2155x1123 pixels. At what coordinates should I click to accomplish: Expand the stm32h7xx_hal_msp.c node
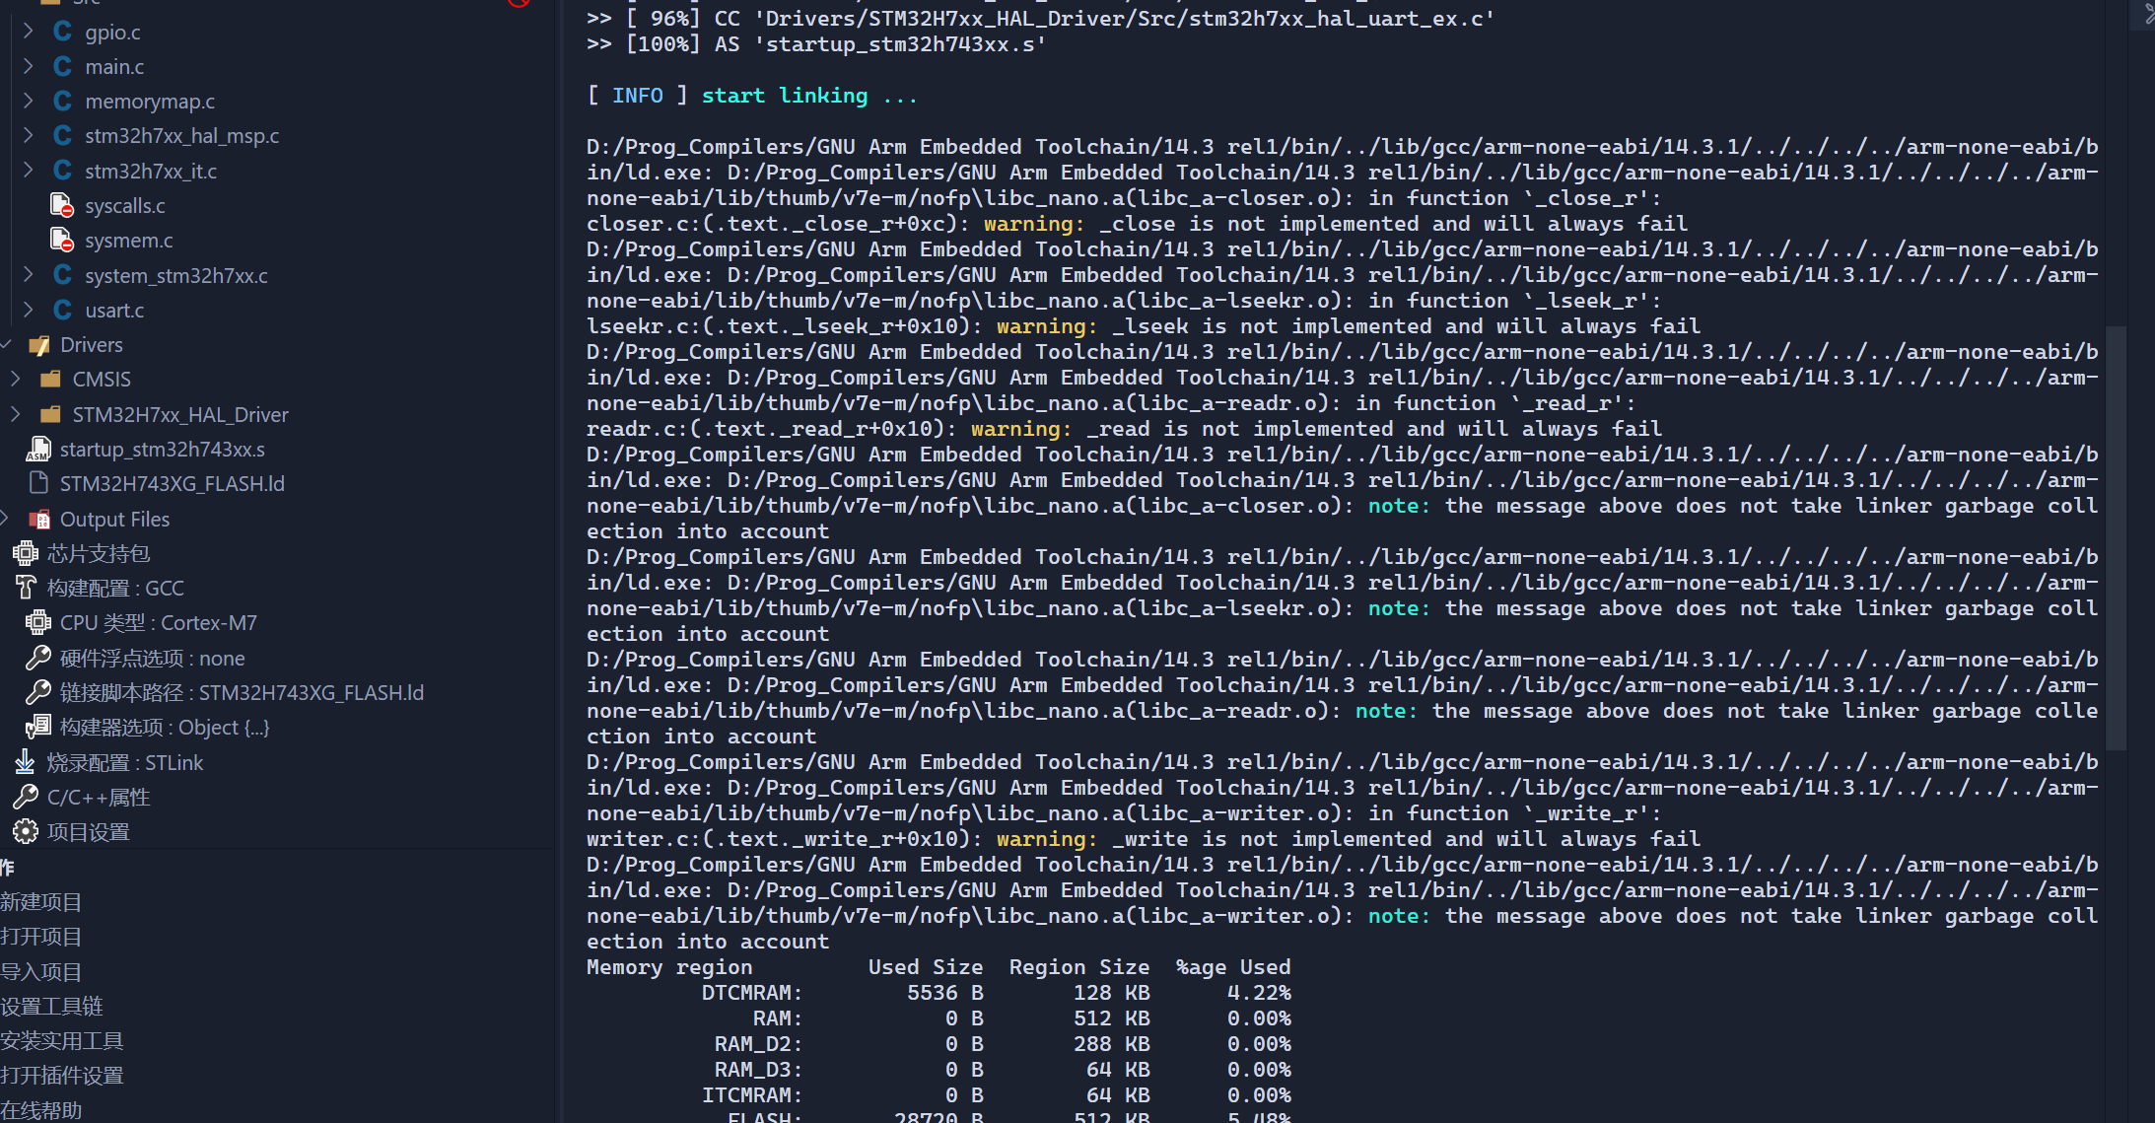pos(29,135)
